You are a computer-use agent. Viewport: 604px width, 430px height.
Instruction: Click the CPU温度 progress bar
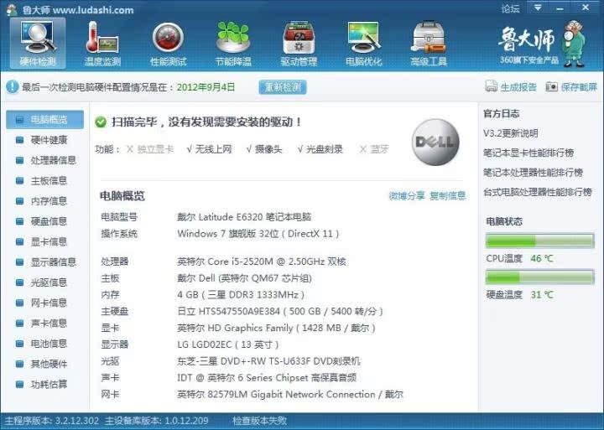pyautogui.click(x=539, y=241)
